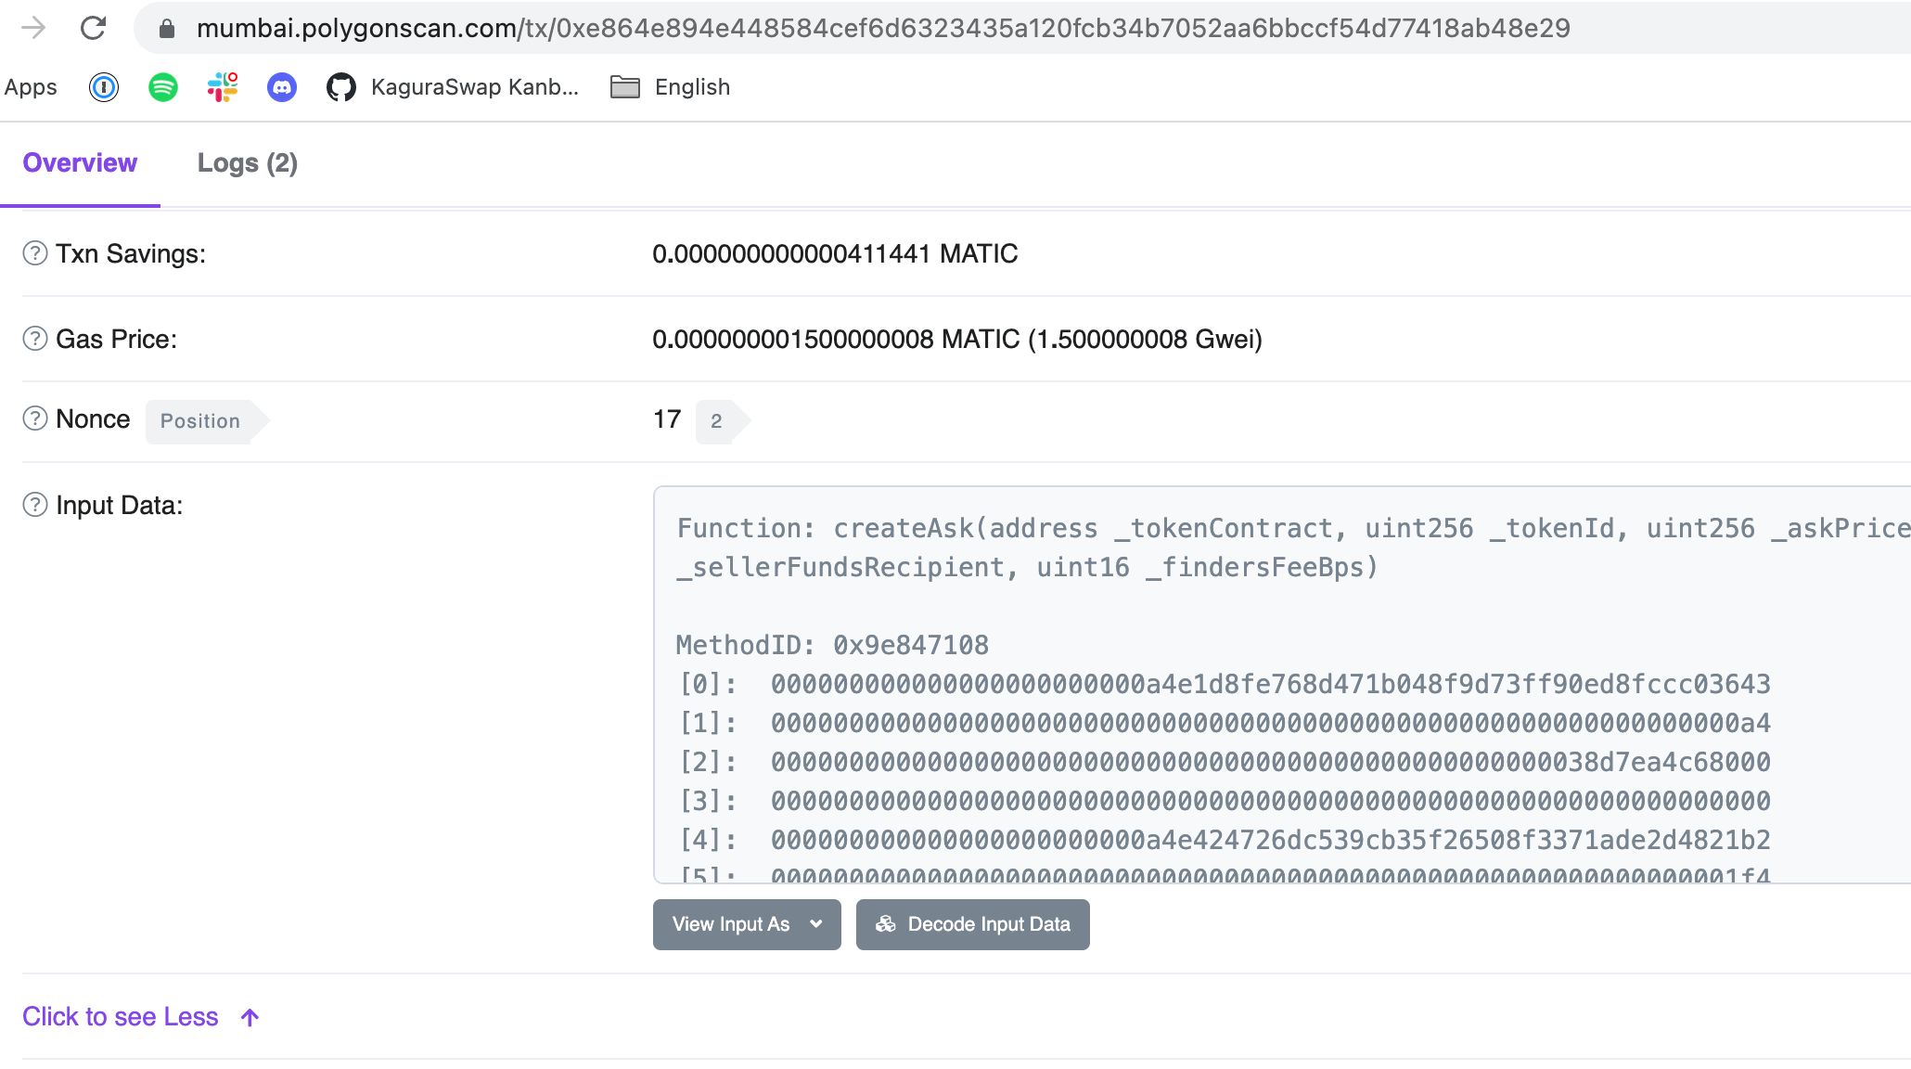Click the address bar URL input field

point(883,29)
